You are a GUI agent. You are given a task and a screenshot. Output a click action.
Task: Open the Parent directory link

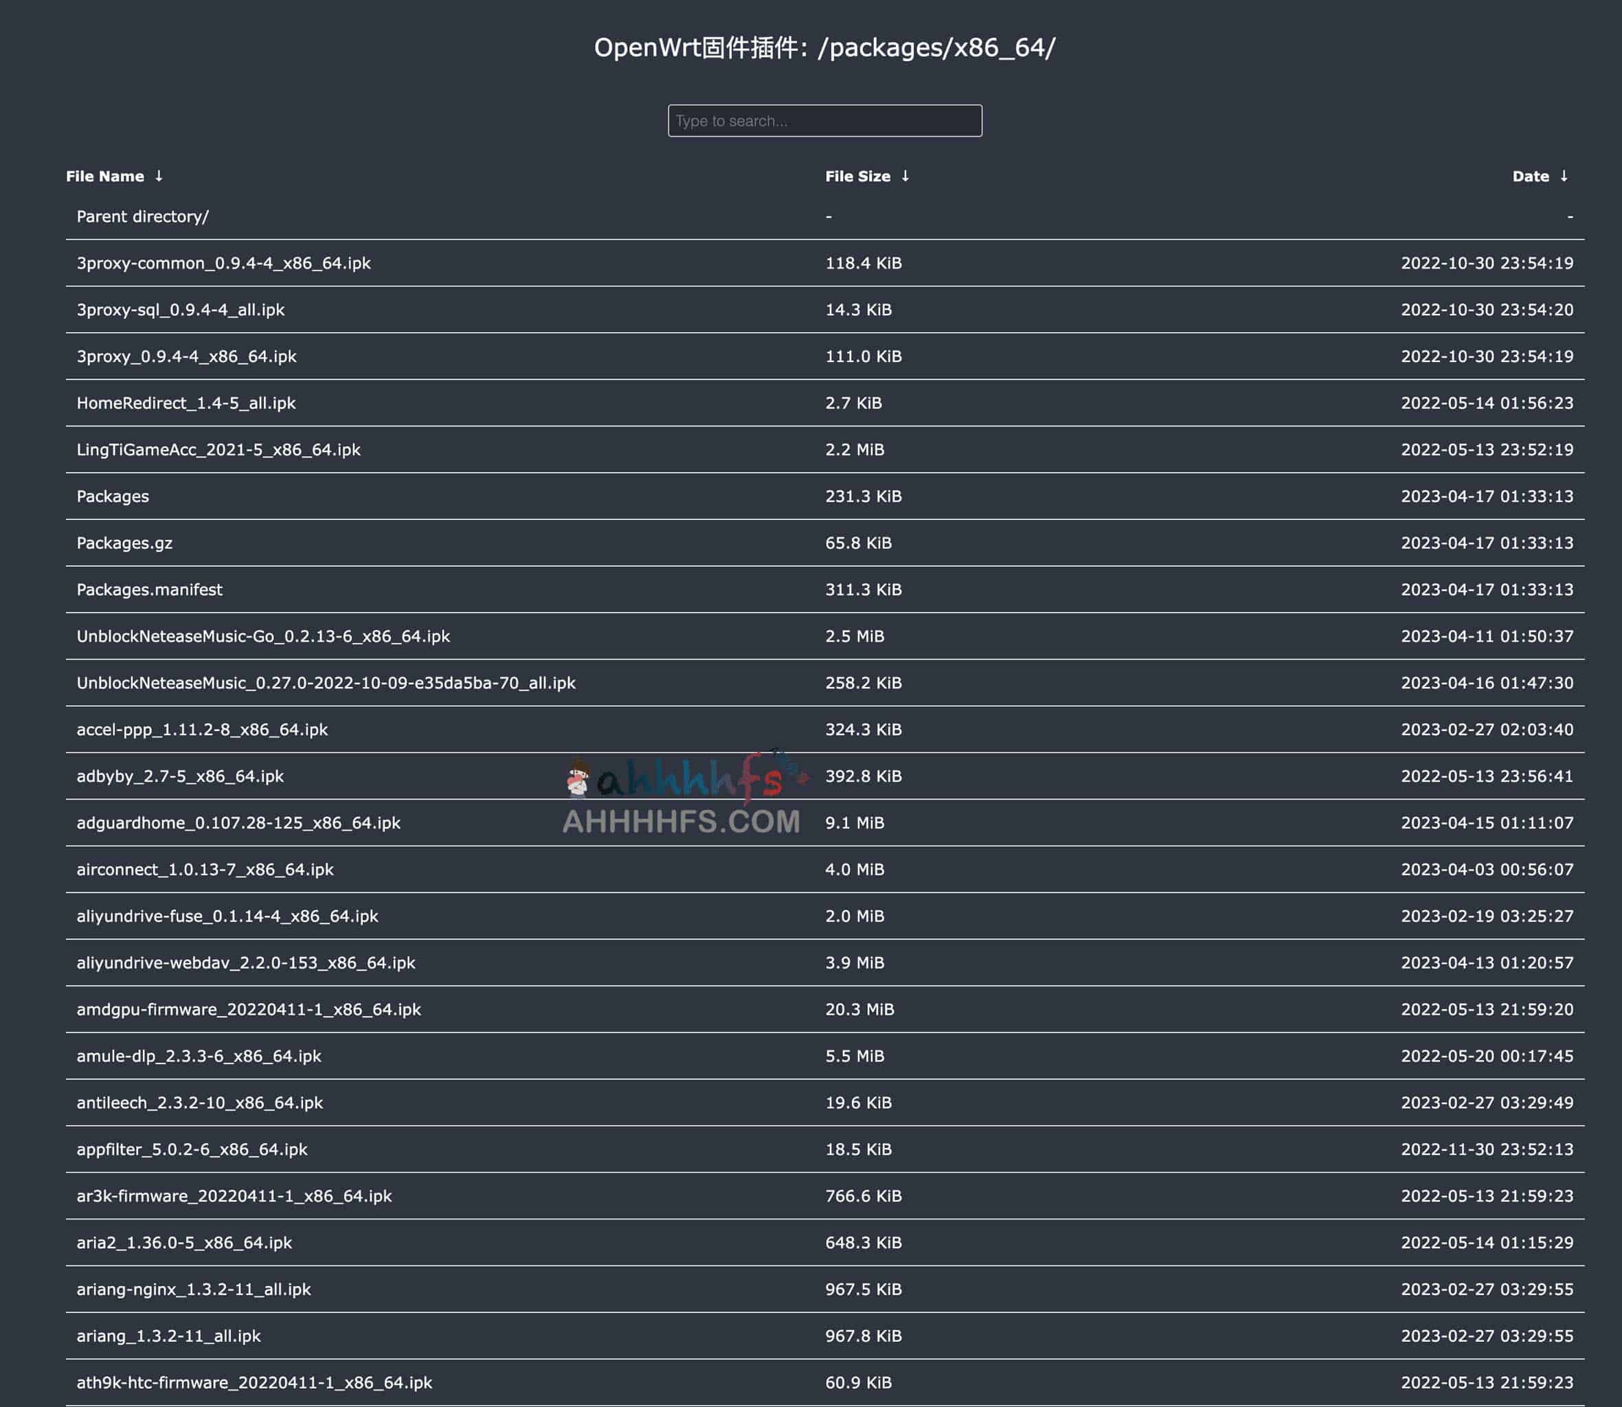142,216
